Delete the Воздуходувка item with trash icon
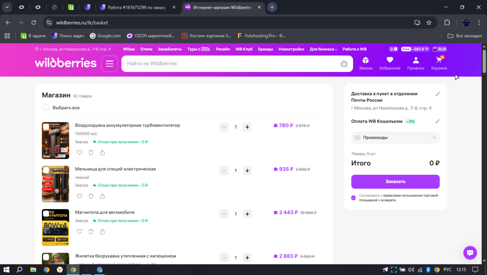This screenshot has height=275, width=487. point(91,152)
